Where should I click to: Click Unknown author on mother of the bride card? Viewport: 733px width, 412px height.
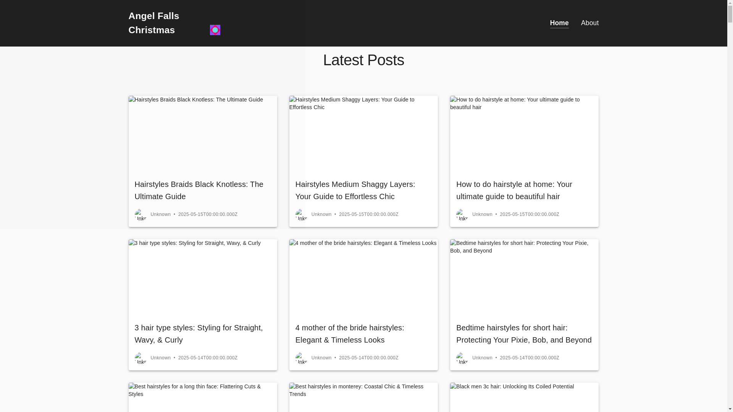[x=321, y=358]
